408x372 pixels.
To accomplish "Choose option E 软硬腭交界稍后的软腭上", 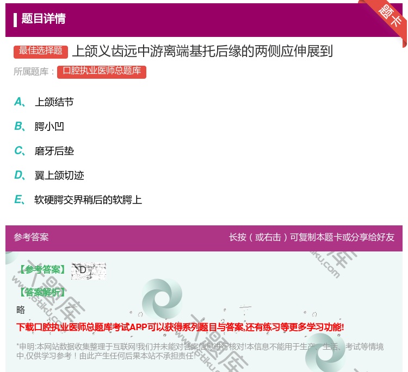I will pyautogui.click(x=88, y=200).
